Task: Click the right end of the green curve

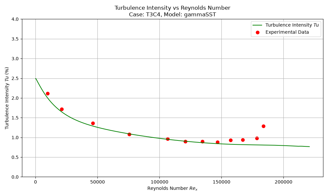Action: tap(309, 147)
